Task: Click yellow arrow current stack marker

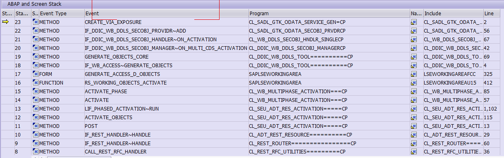Action: pos(5,22)
